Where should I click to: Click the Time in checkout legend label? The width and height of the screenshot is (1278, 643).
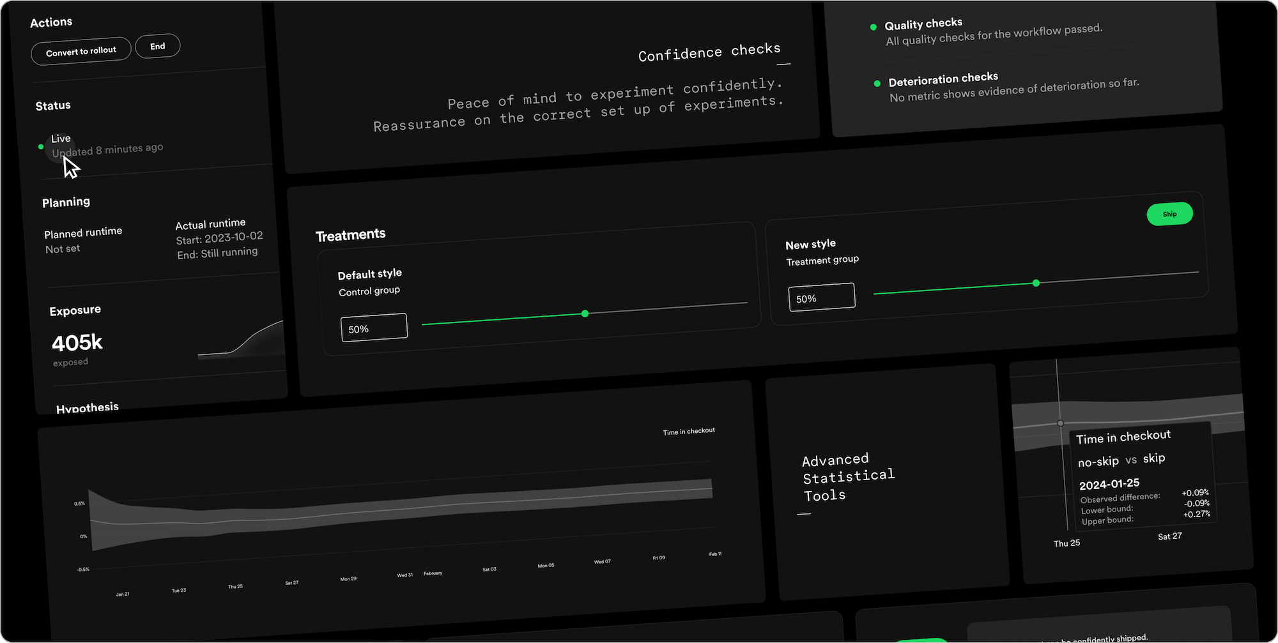tap(688, 432)
